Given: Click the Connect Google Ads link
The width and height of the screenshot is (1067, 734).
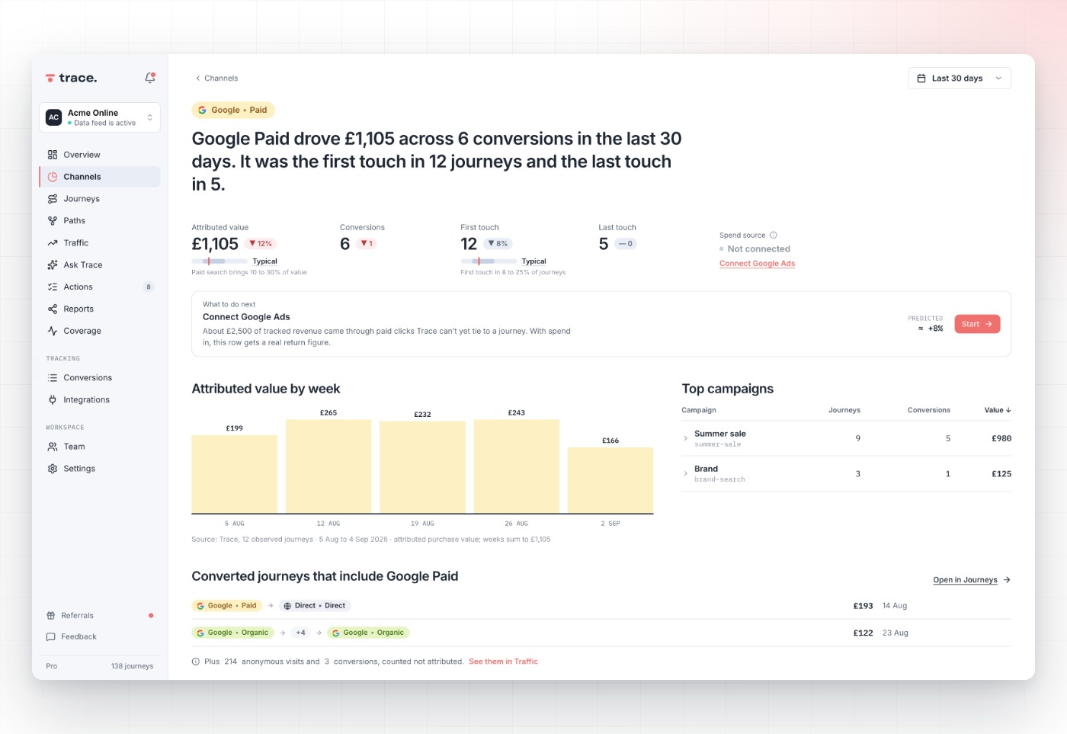Looking at the screenshot, I should point(758,264).
